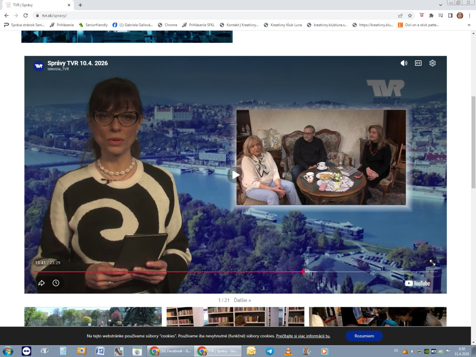Accept cookies with the Rozumiem button

coord(364,336)
